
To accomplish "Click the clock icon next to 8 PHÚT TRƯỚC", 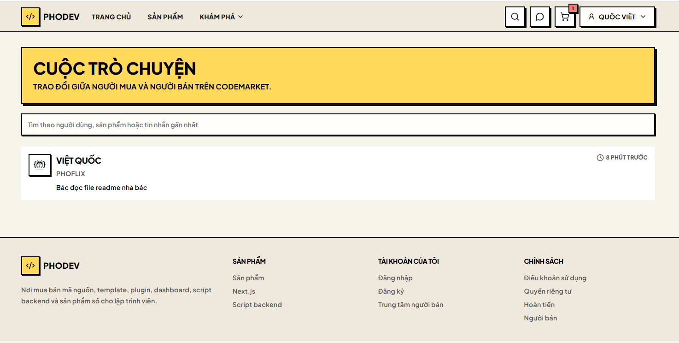I will (x=600, y=158).
